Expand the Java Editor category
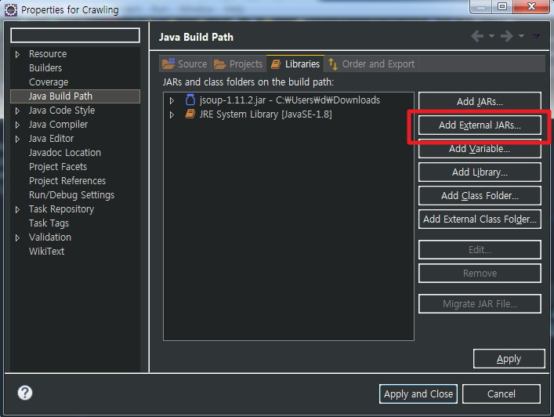 pyautogui.click(x=17, y=140)
